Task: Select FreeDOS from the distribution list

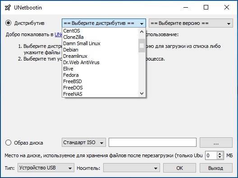Action: point(101,88)
